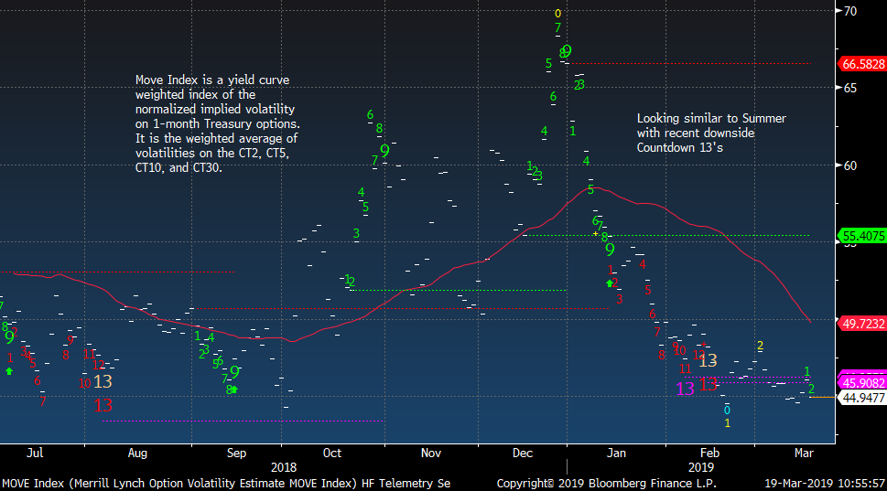Screen dimensions: 887x491
Task: Click the green 1 marker in March
Action: coord(807,371)
